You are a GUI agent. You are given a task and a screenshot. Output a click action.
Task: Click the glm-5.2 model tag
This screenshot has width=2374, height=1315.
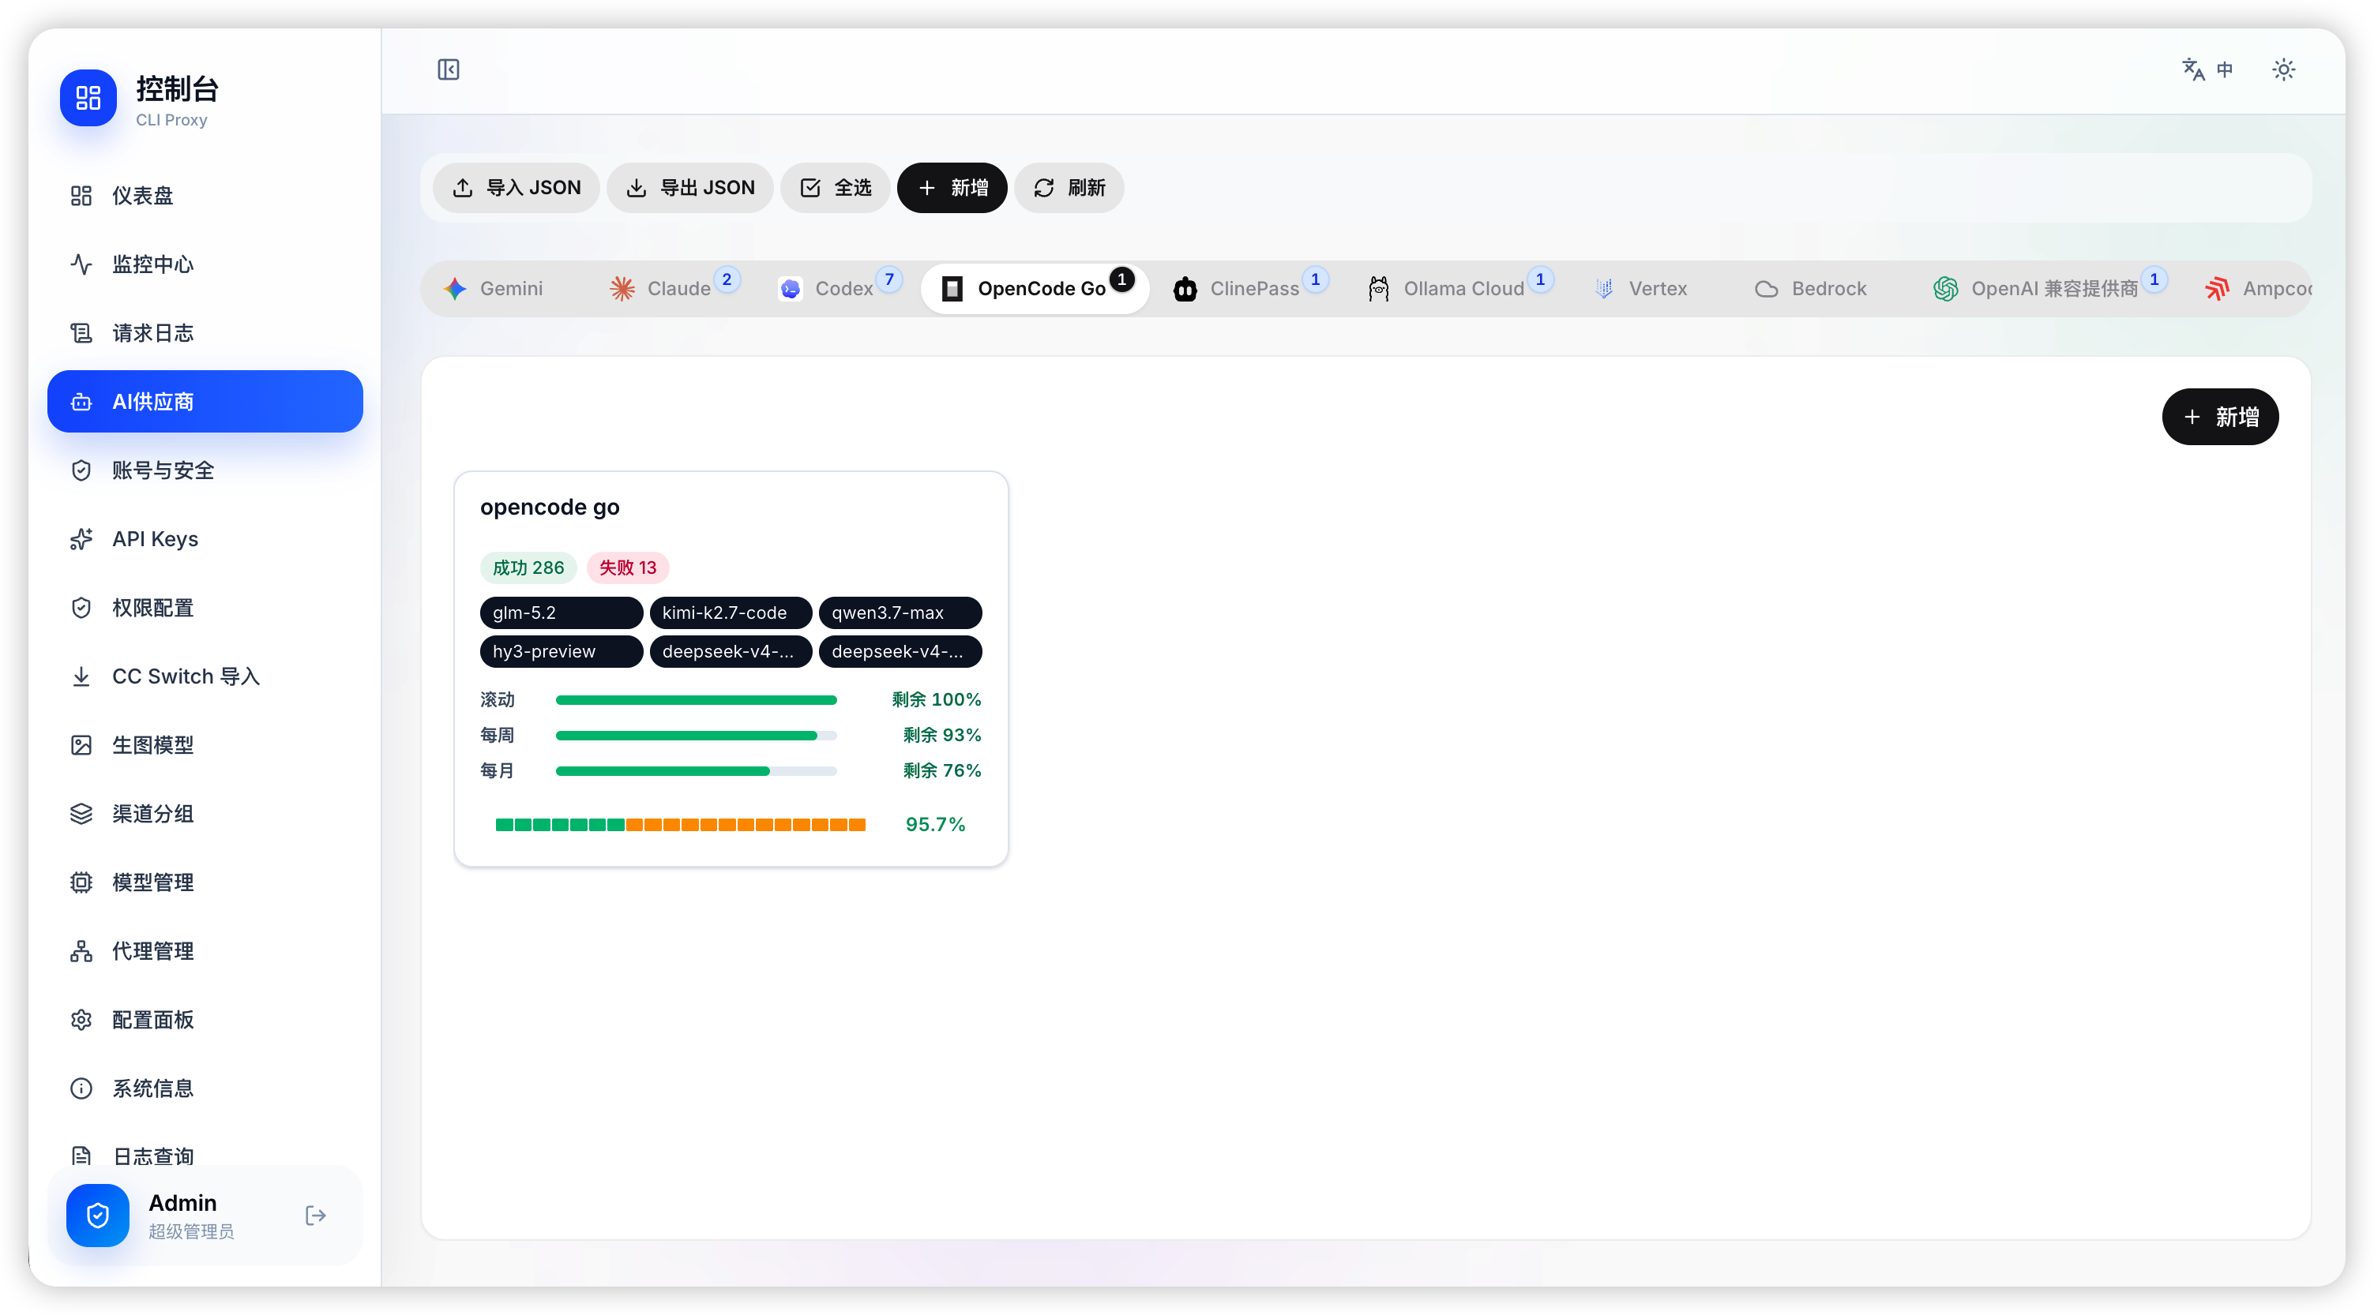pos(562,613)
